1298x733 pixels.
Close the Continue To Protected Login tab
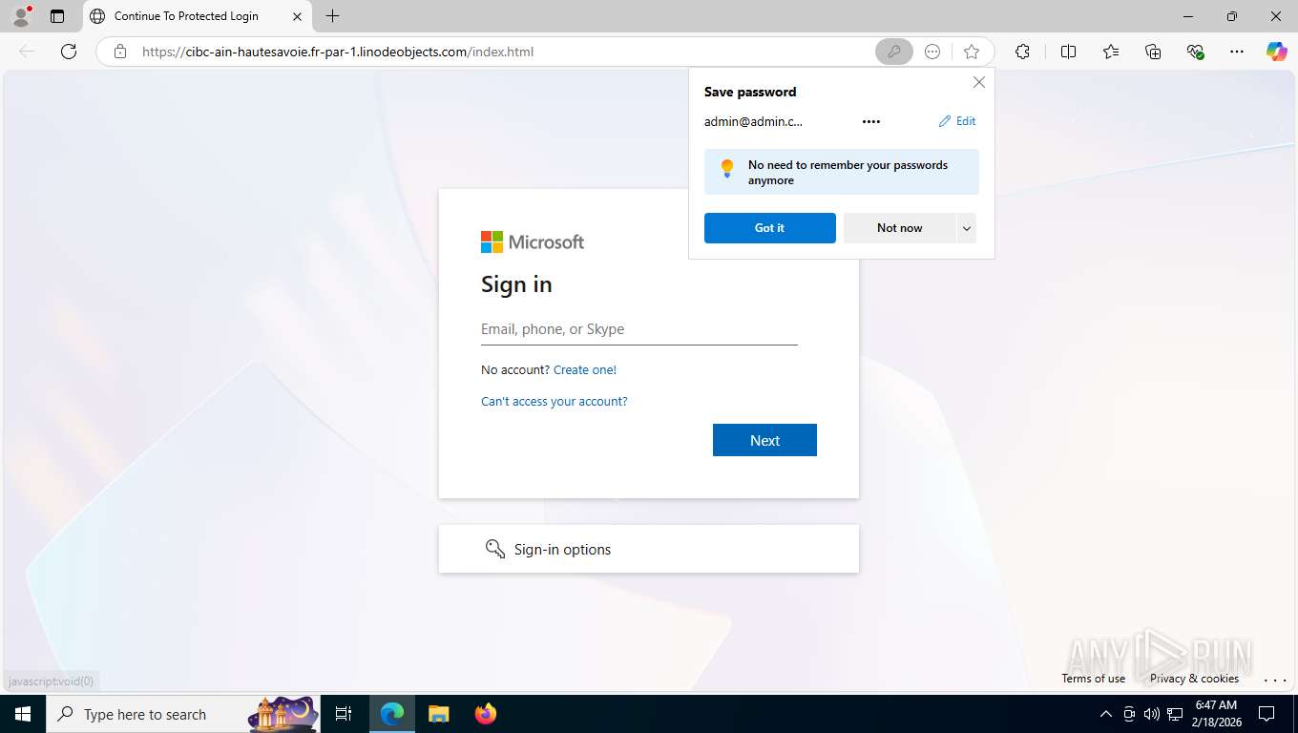point(297,16)
